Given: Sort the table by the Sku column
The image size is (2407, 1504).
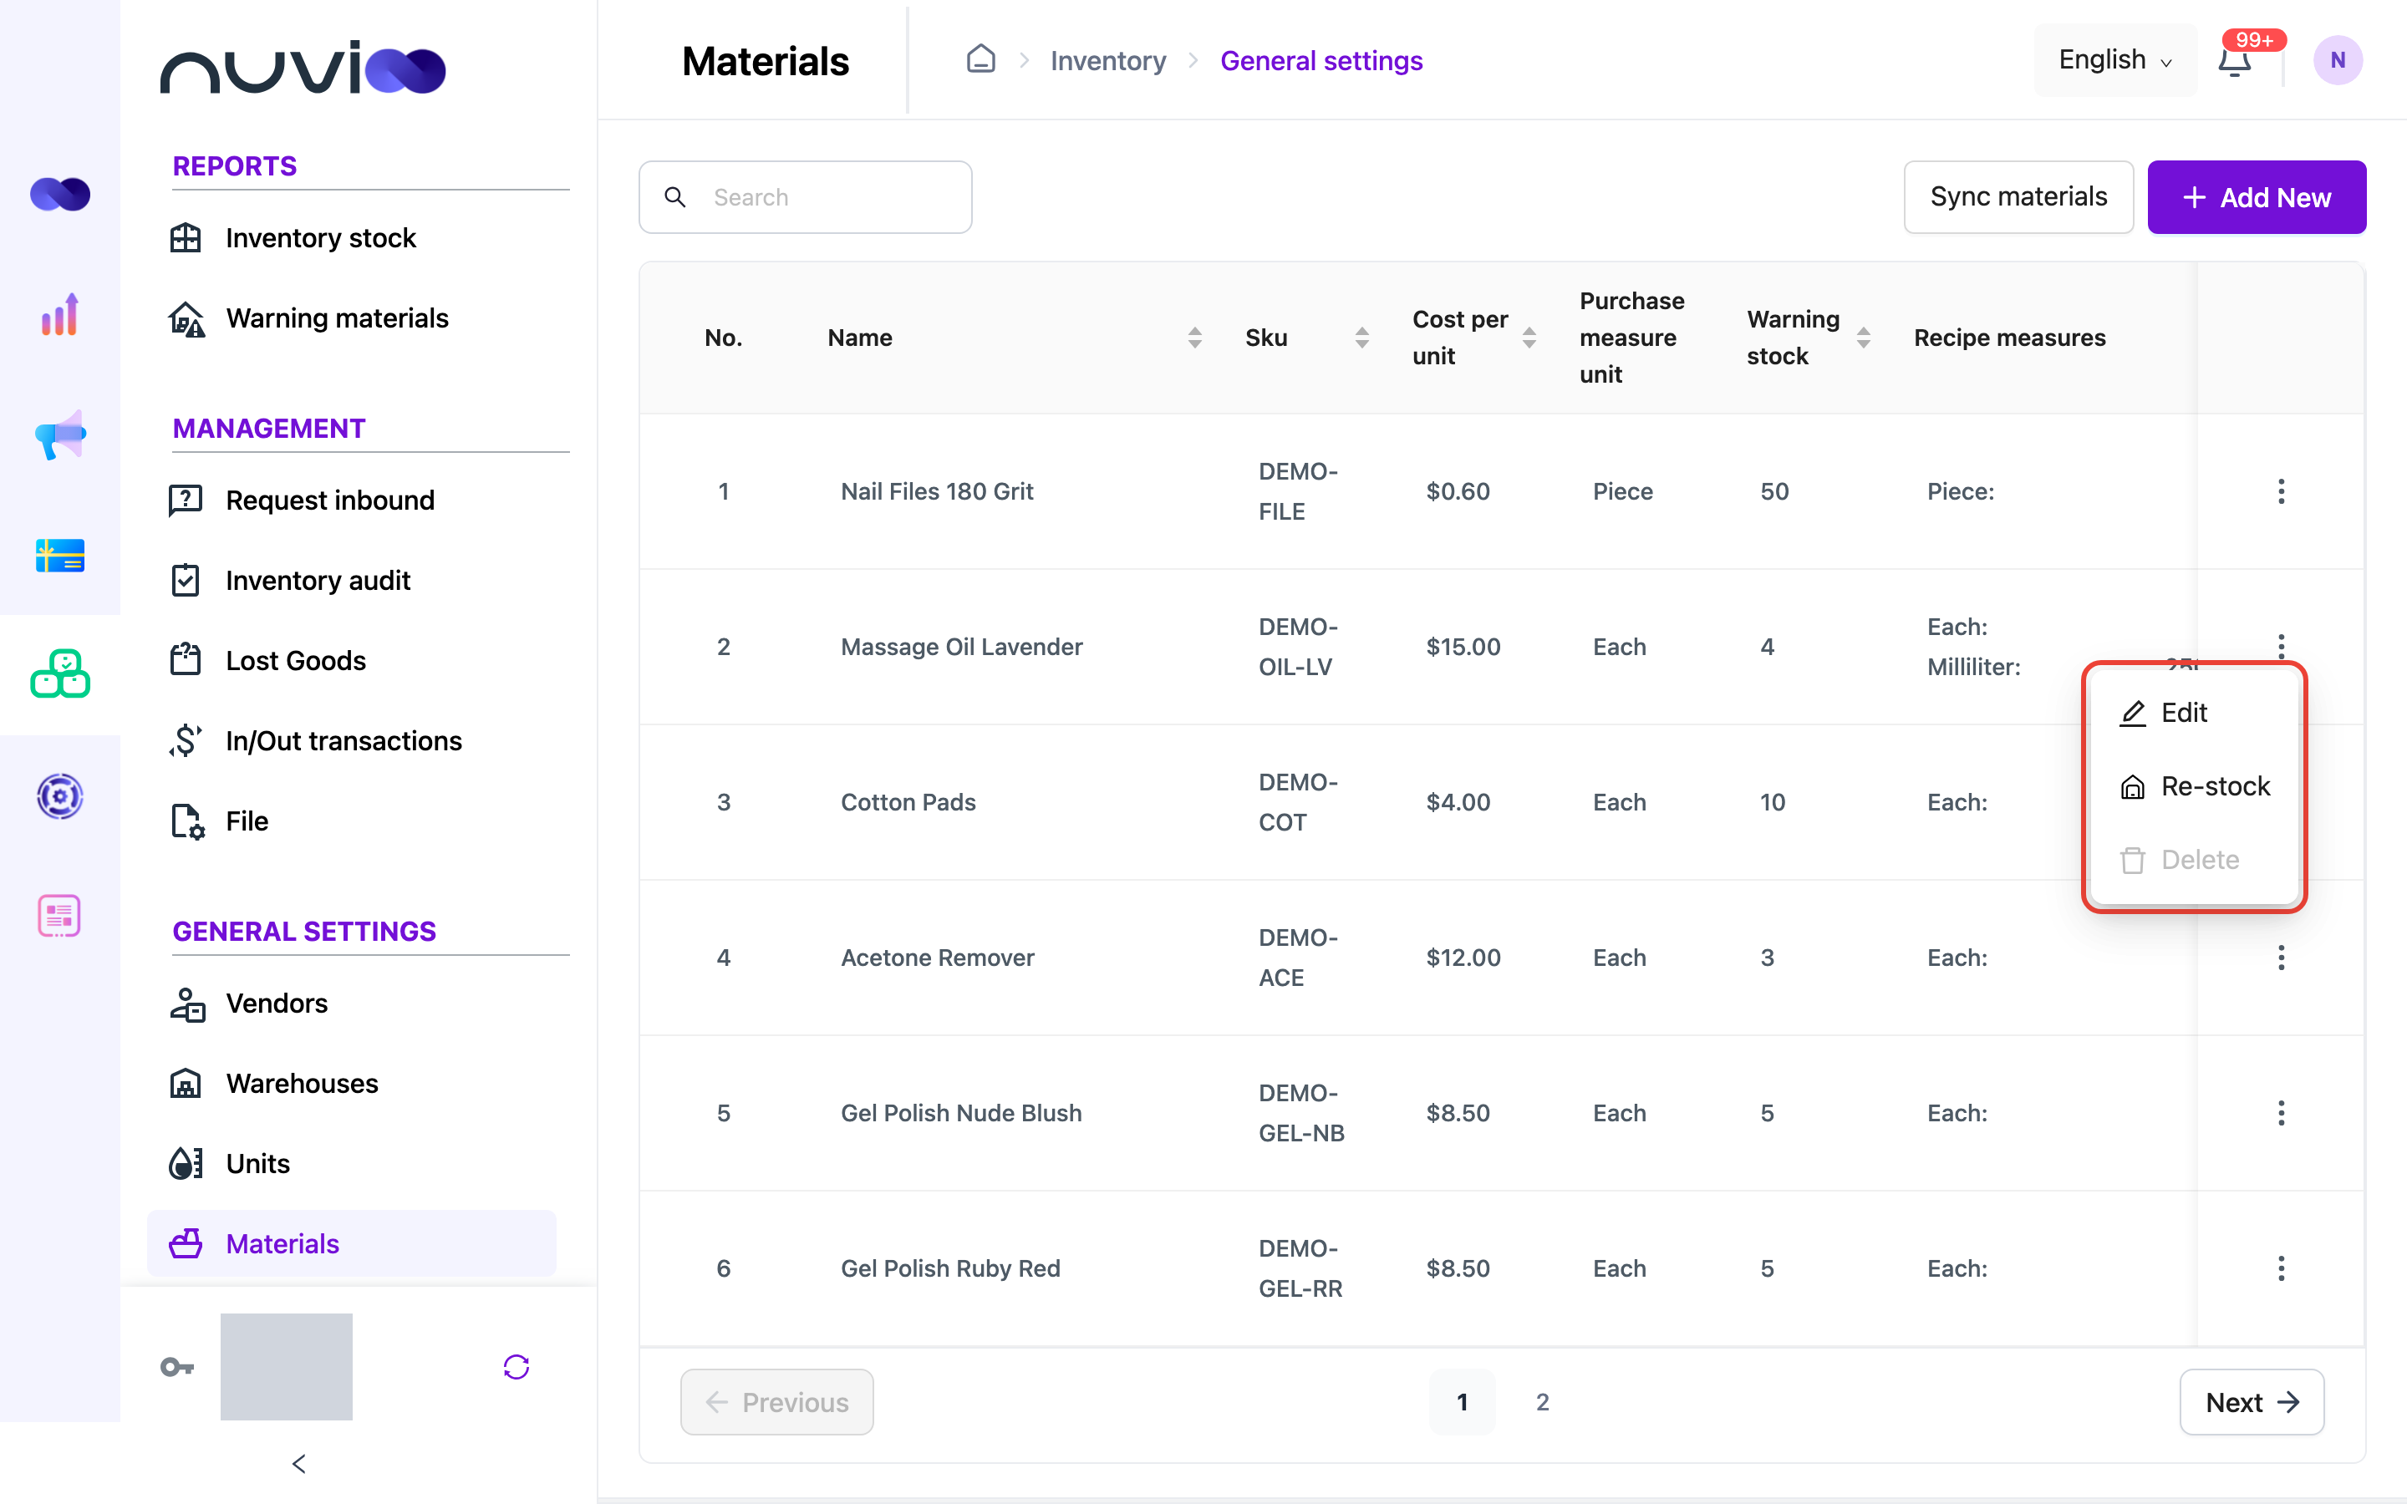Looking at the screenshot, I should coord(1361,338).
